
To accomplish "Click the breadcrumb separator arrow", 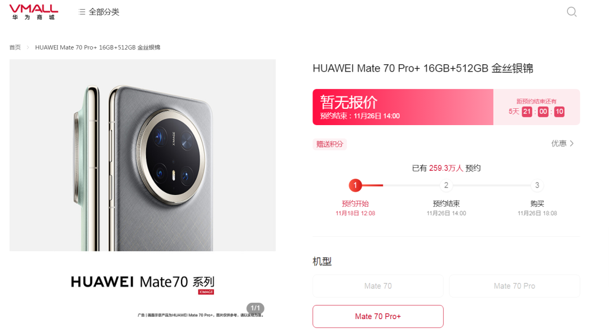I will tap(28, 47).
